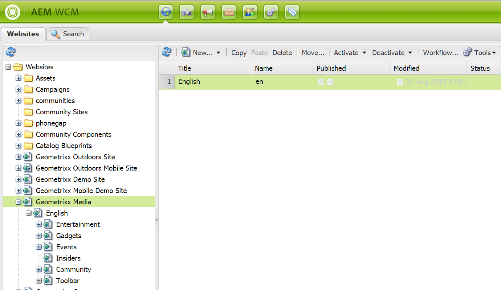
Task: Click the Delete button
Action: [x=282, y=53]
